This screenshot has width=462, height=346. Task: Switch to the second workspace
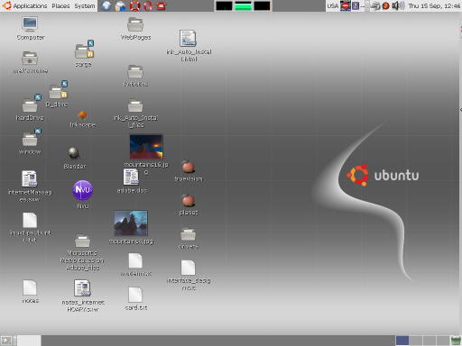click(416, 341)
